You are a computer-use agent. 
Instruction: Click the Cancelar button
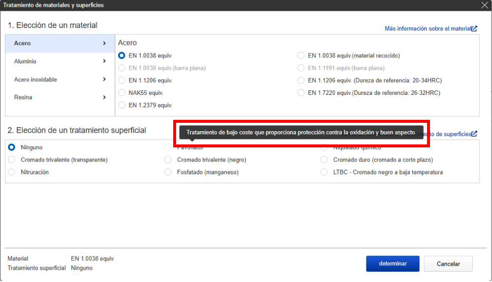point(448,264)
